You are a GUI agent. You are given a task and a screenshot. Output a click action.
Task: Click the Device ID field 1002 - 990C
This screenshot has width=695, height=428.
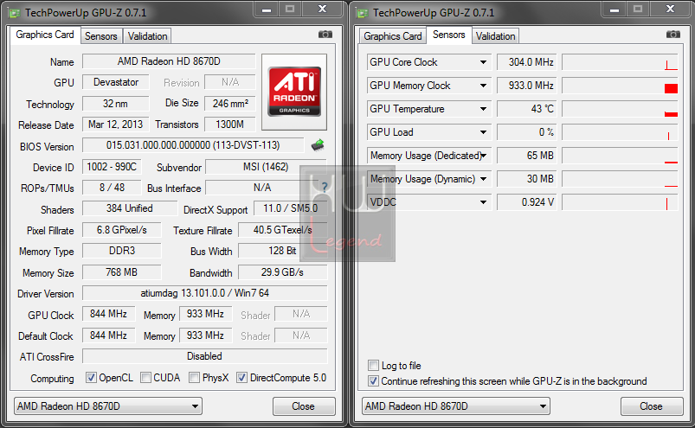[x=112, y=167]
